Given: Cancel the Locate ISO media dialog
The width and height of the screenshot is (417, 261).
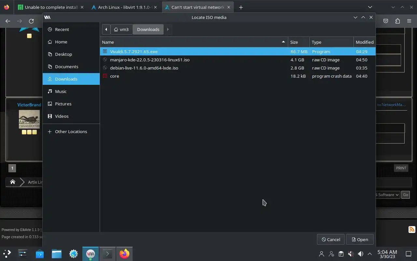Looking at the screenshot, I should coord(331,239).
